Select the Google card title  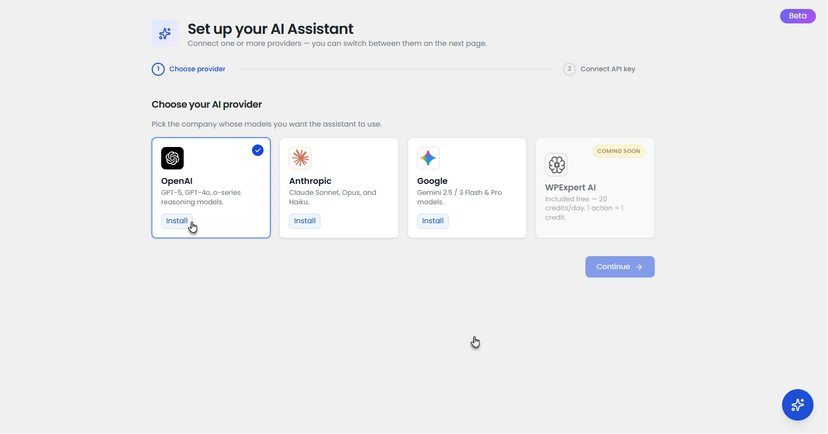click(432, 181)
